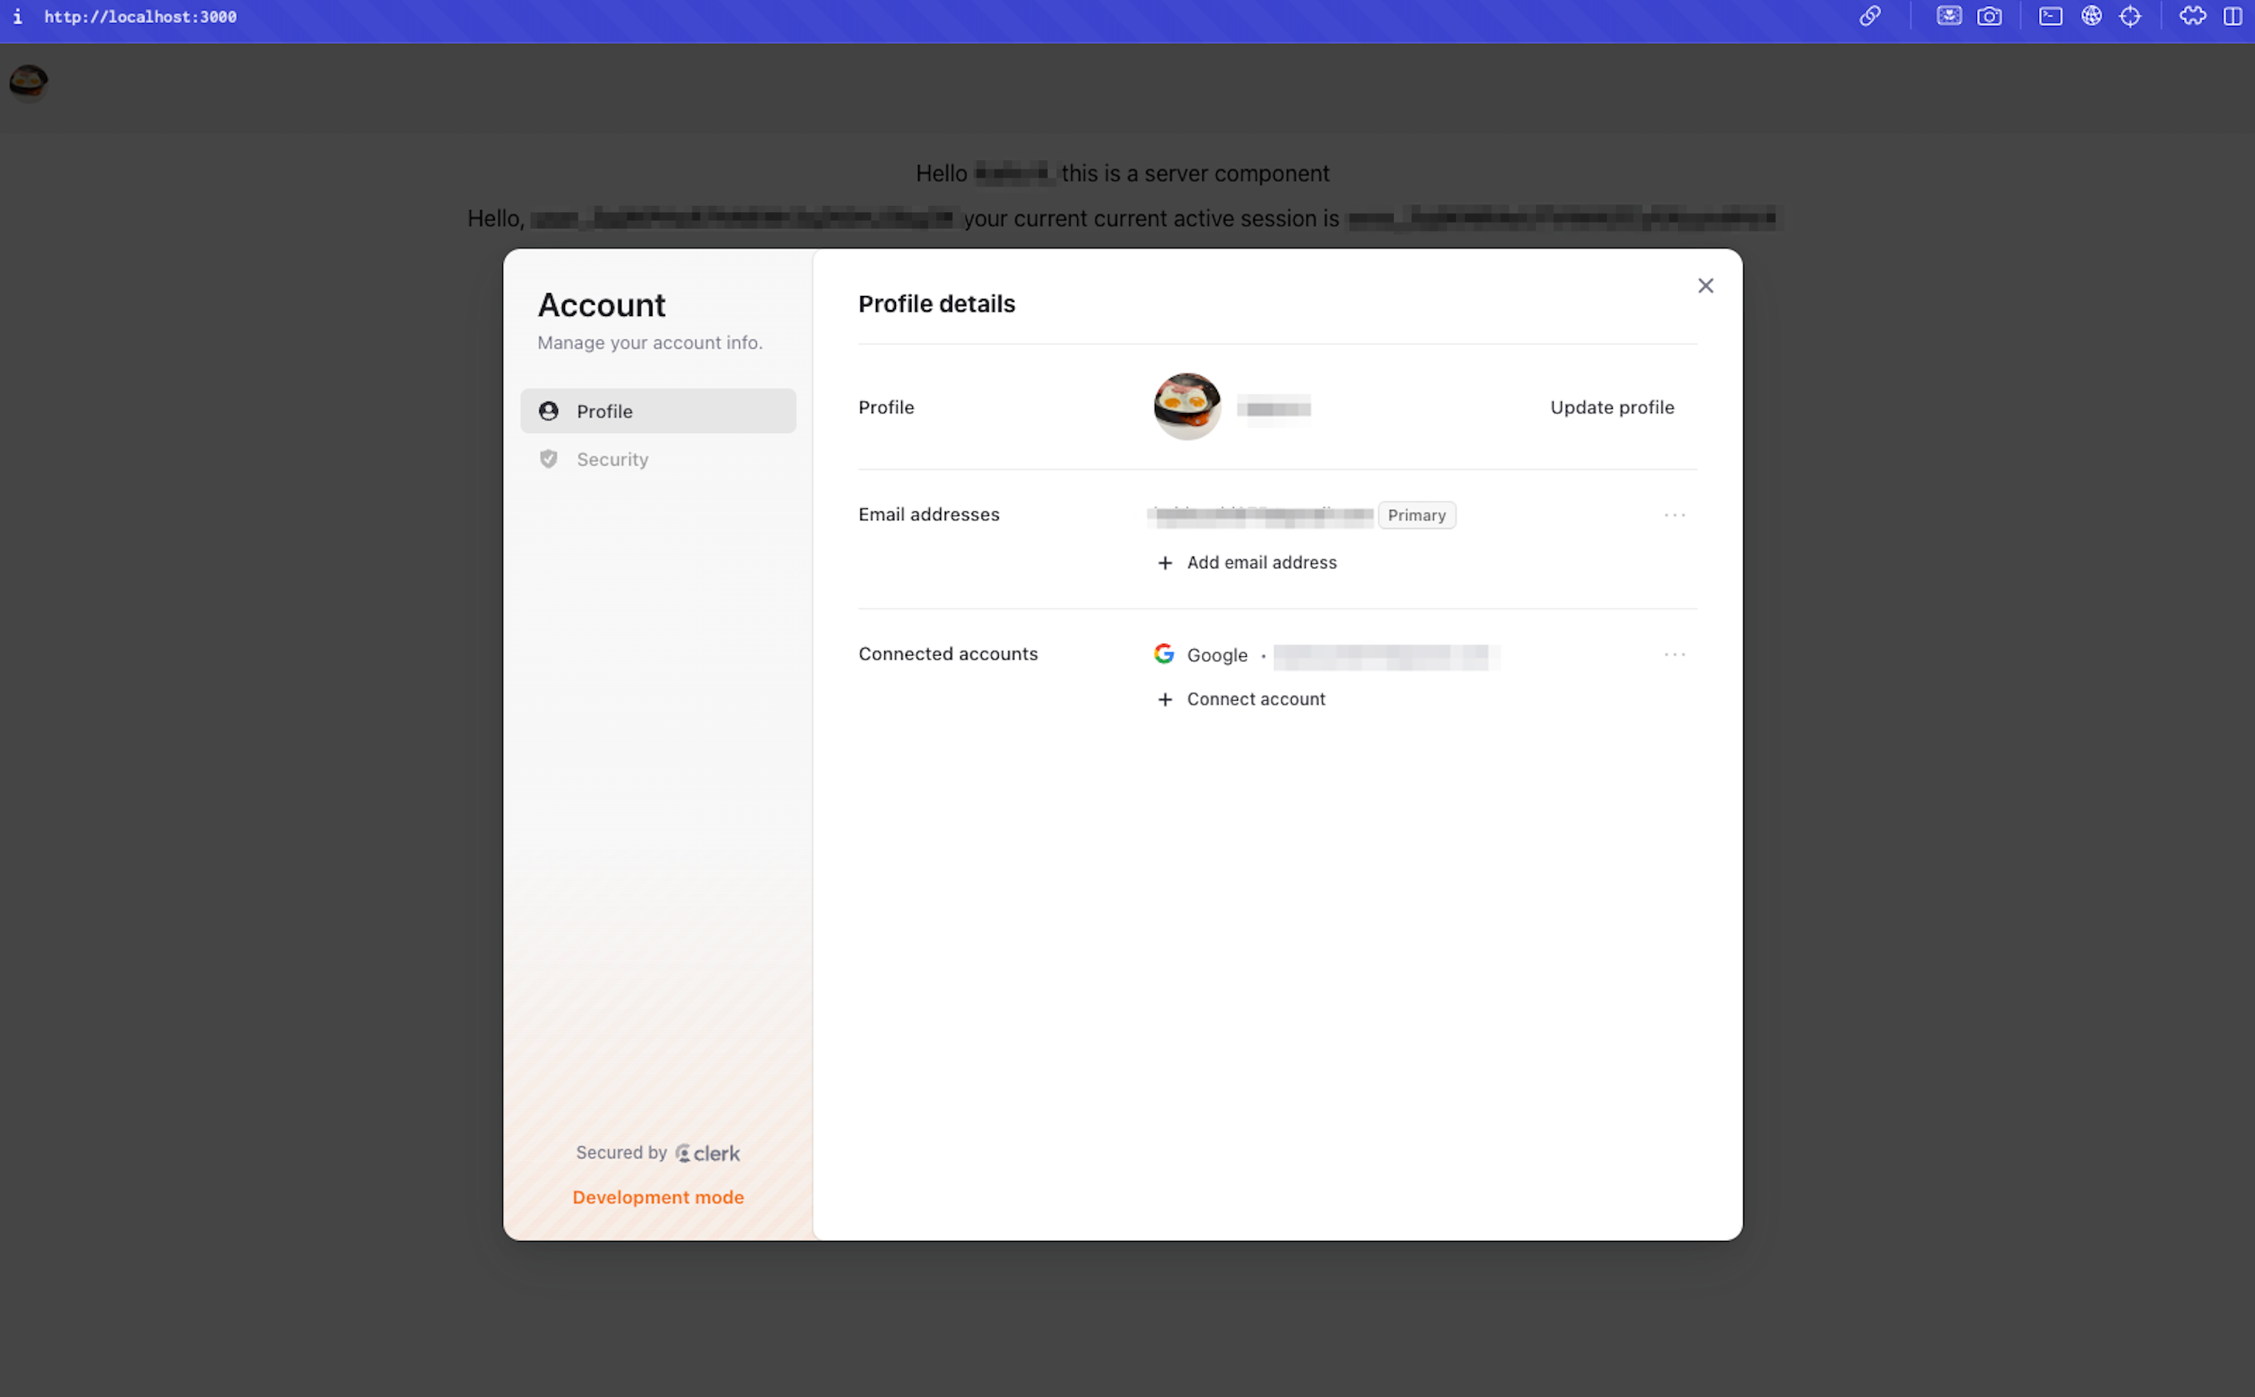Open the email address options menu
This screenshot has height=1397, width=2255.
pos(1674,515)
